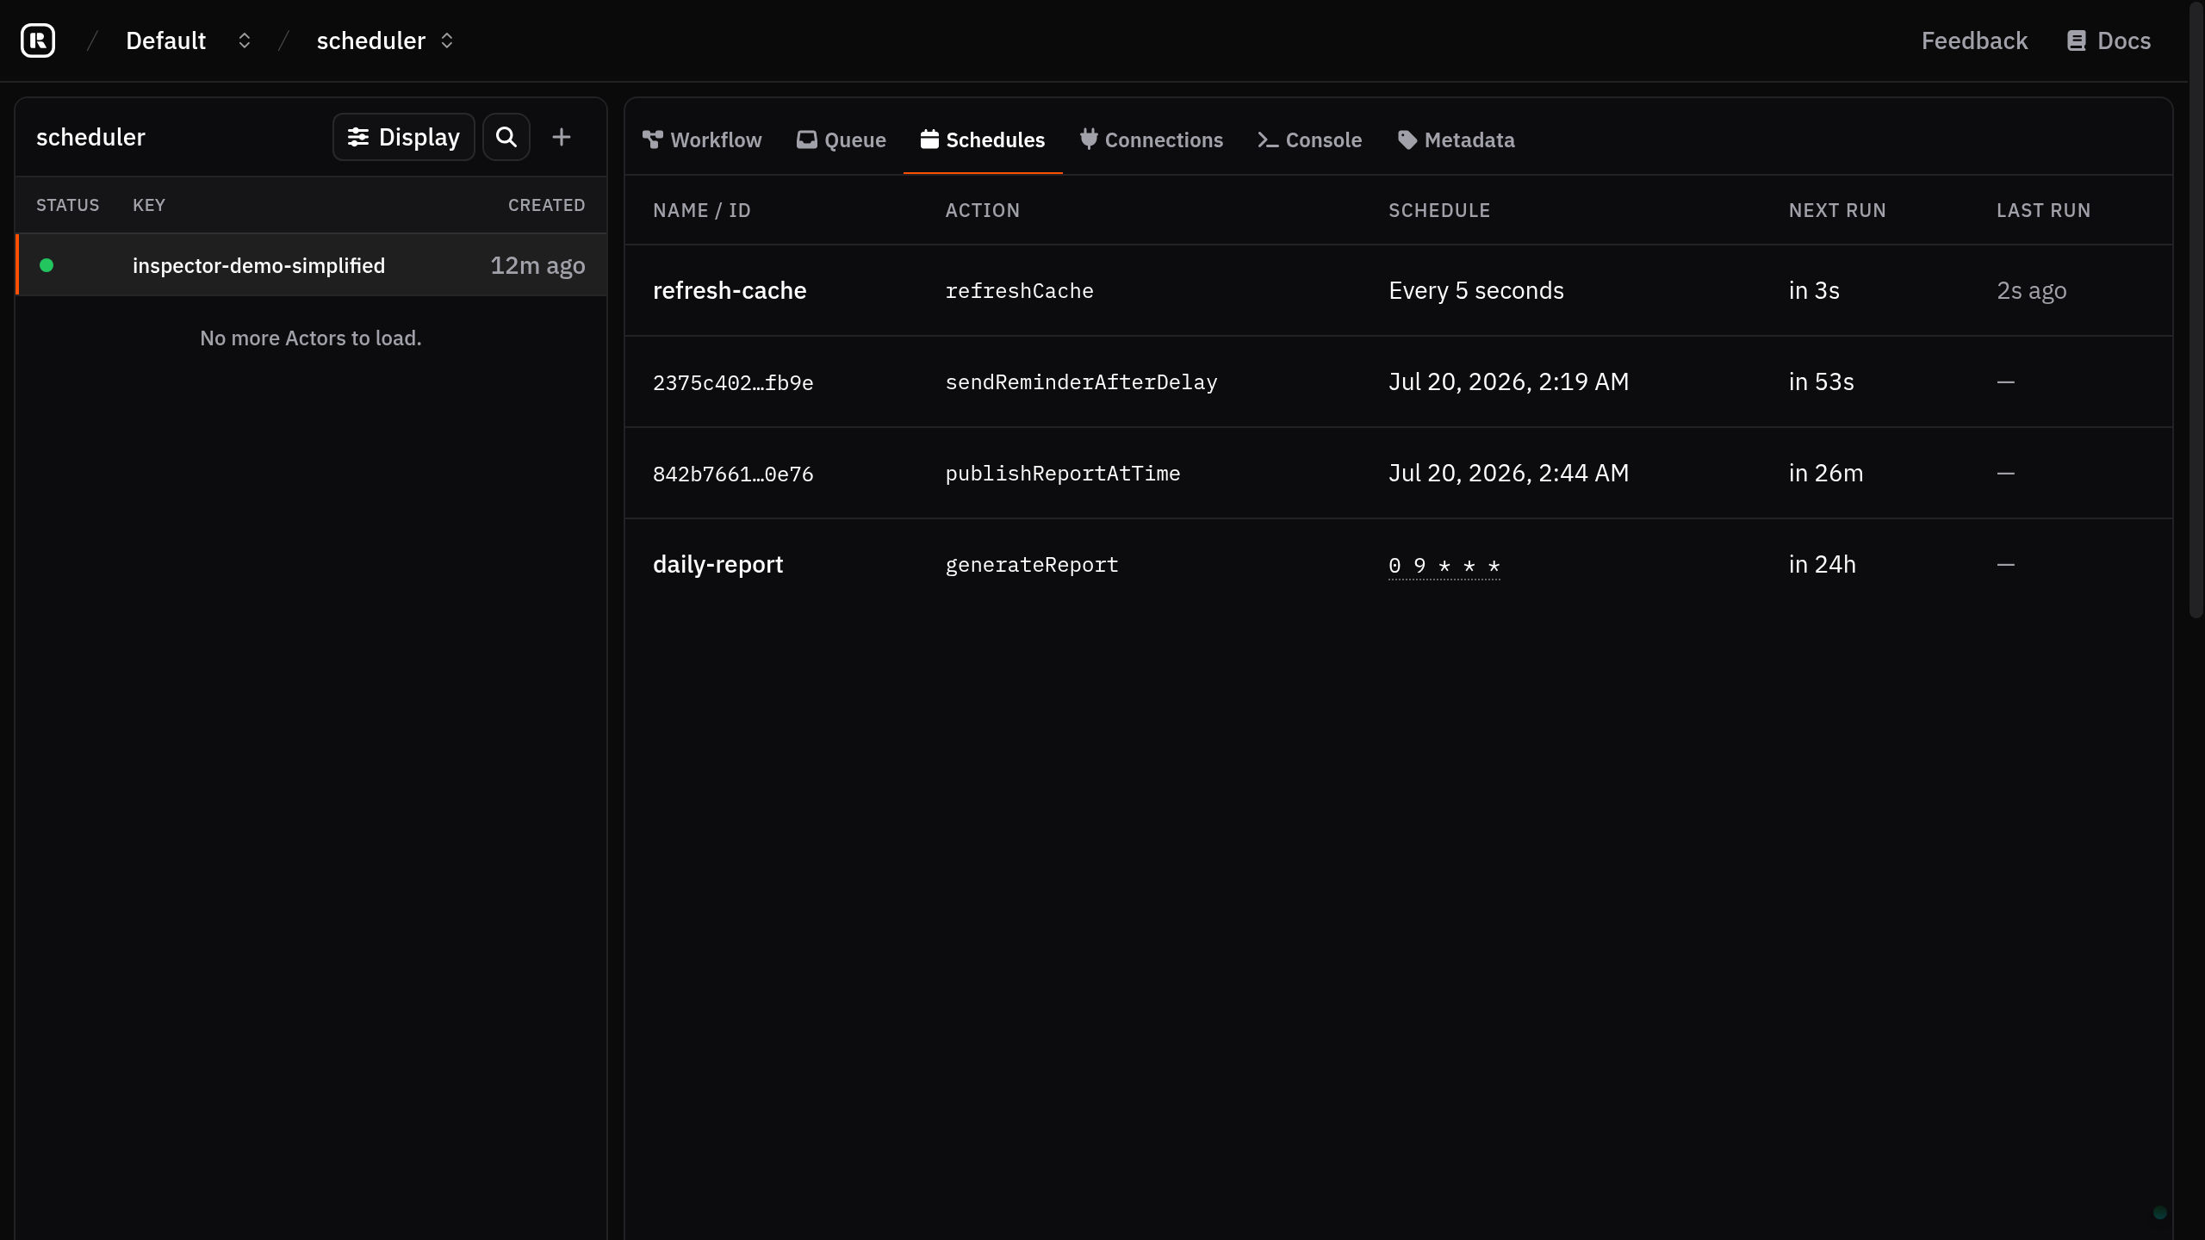
Task: Click the SCHEDULE column header
Action: click(x=1438, y=210)
